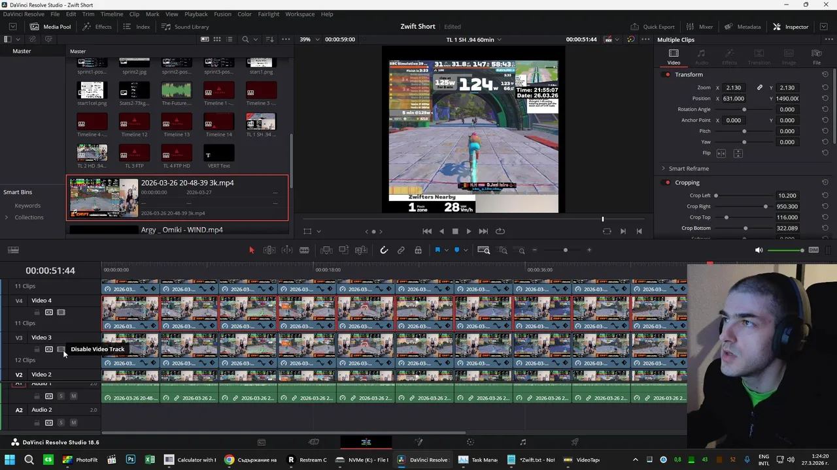
Task: Open the Flag color dropdown arrow
Action: click(446, 251)
